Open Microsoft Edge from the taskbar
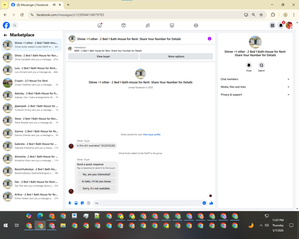 coord(40,216)
